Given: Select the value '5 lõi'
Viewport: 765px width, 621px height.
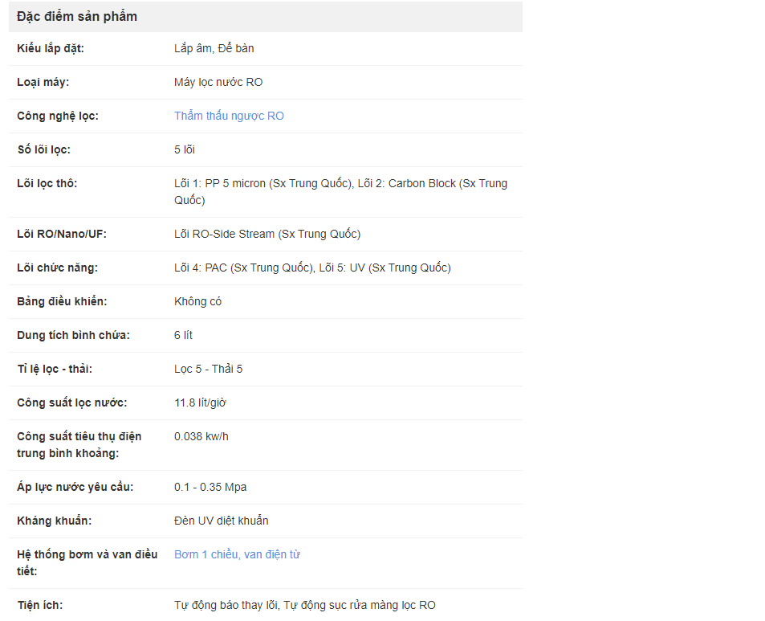Looking at the screenshot, I should click(x=185, y=150).
